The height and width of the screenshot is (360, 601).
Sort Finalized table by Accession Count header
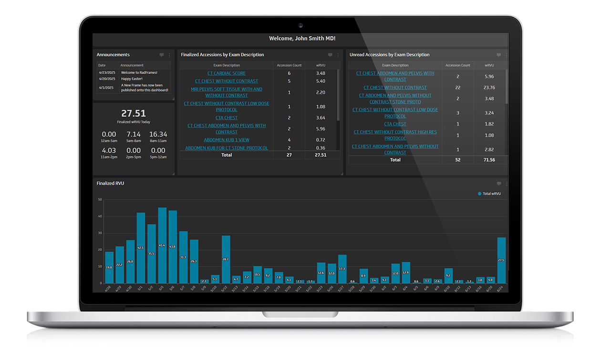click(289, 65)
